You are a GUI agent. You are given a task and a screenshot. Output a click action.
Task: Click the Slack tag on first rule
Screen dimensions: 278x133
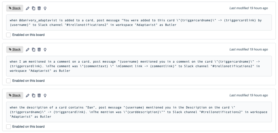click(15, 8)
